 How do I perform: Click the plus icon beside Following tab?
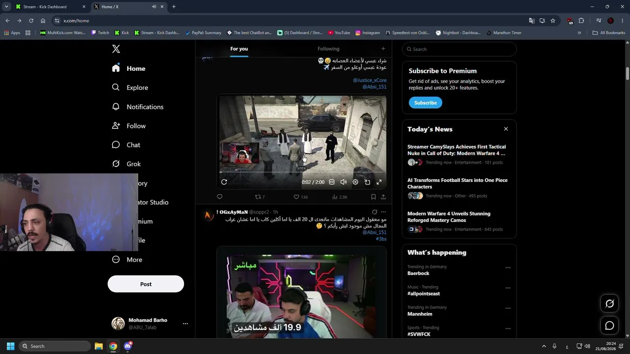coord(383,48)
